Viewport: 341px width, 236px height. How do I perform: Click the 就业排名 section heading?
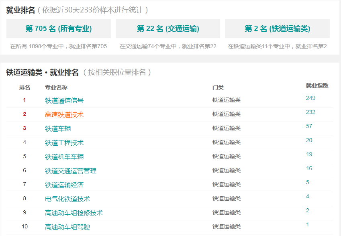(x=20, y=10)
